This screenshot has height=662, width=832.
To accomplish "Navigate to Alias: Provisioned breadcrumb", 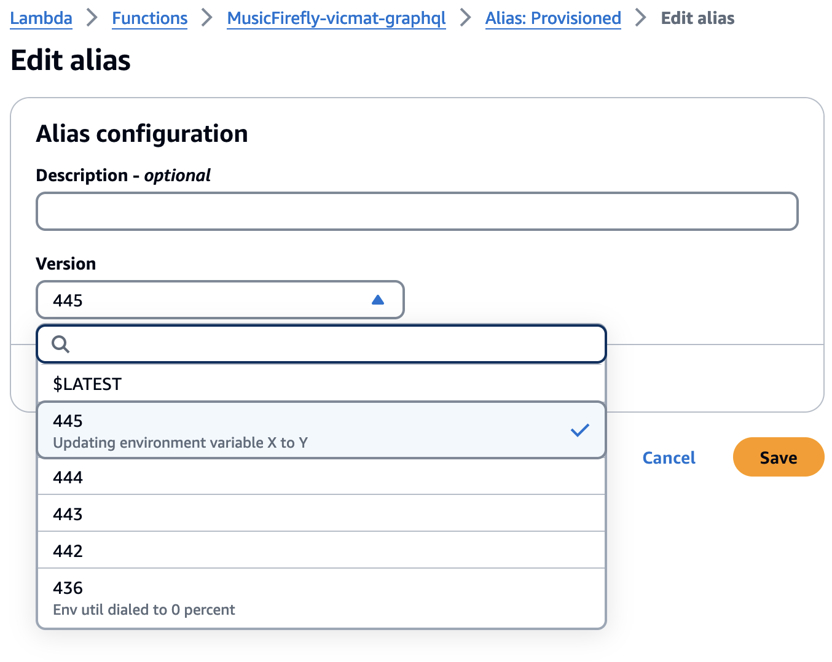I will pyautogui.click(x=553, y=18).
